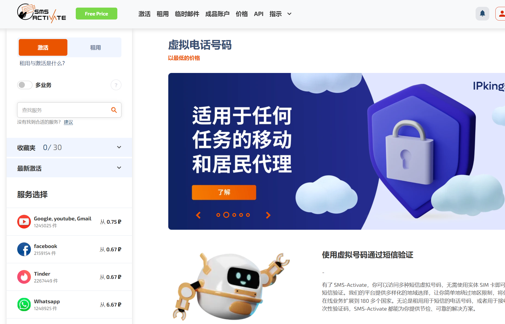Click the Free Price button top navigation
This screenshot has height=324, width=505.
click(96, 14)
